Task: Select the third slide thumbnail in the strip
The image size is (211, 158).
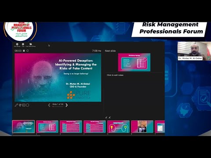Action: (x=71, y=126)
